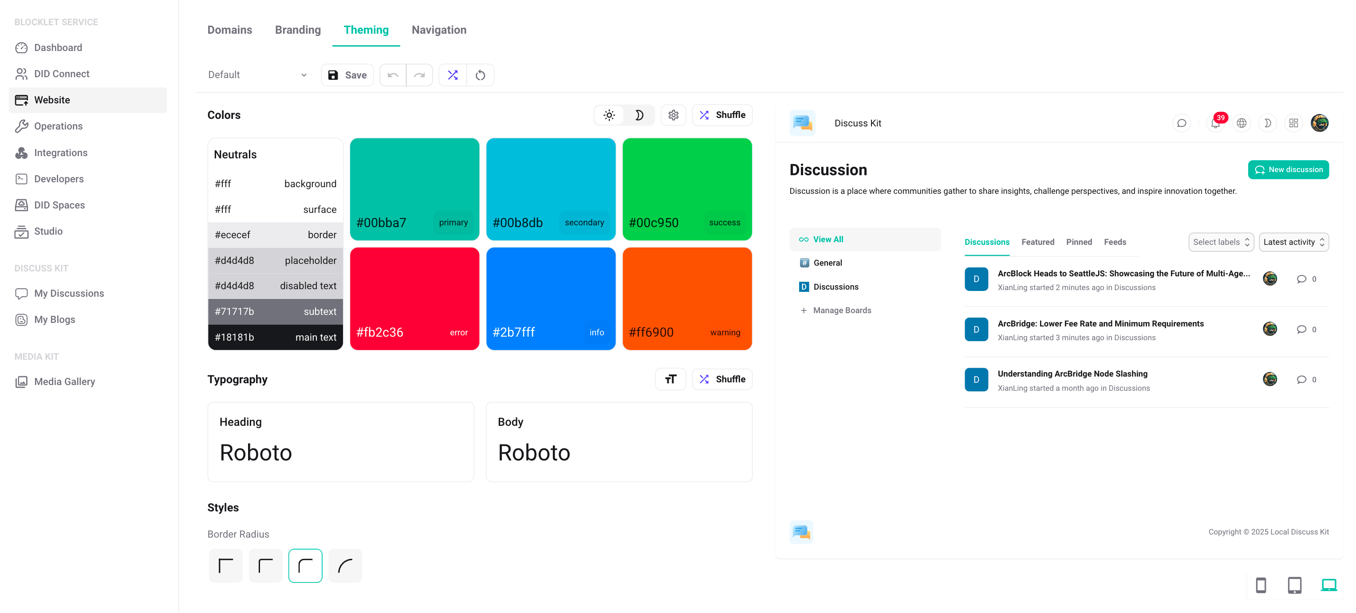Switch colors to light mode
This screenshot has height=613, width=1356.
(609, 115)
